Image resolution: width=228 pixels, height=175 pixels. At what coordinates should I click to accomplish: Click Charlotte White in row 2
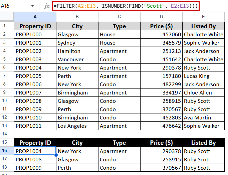click(203, 34)
